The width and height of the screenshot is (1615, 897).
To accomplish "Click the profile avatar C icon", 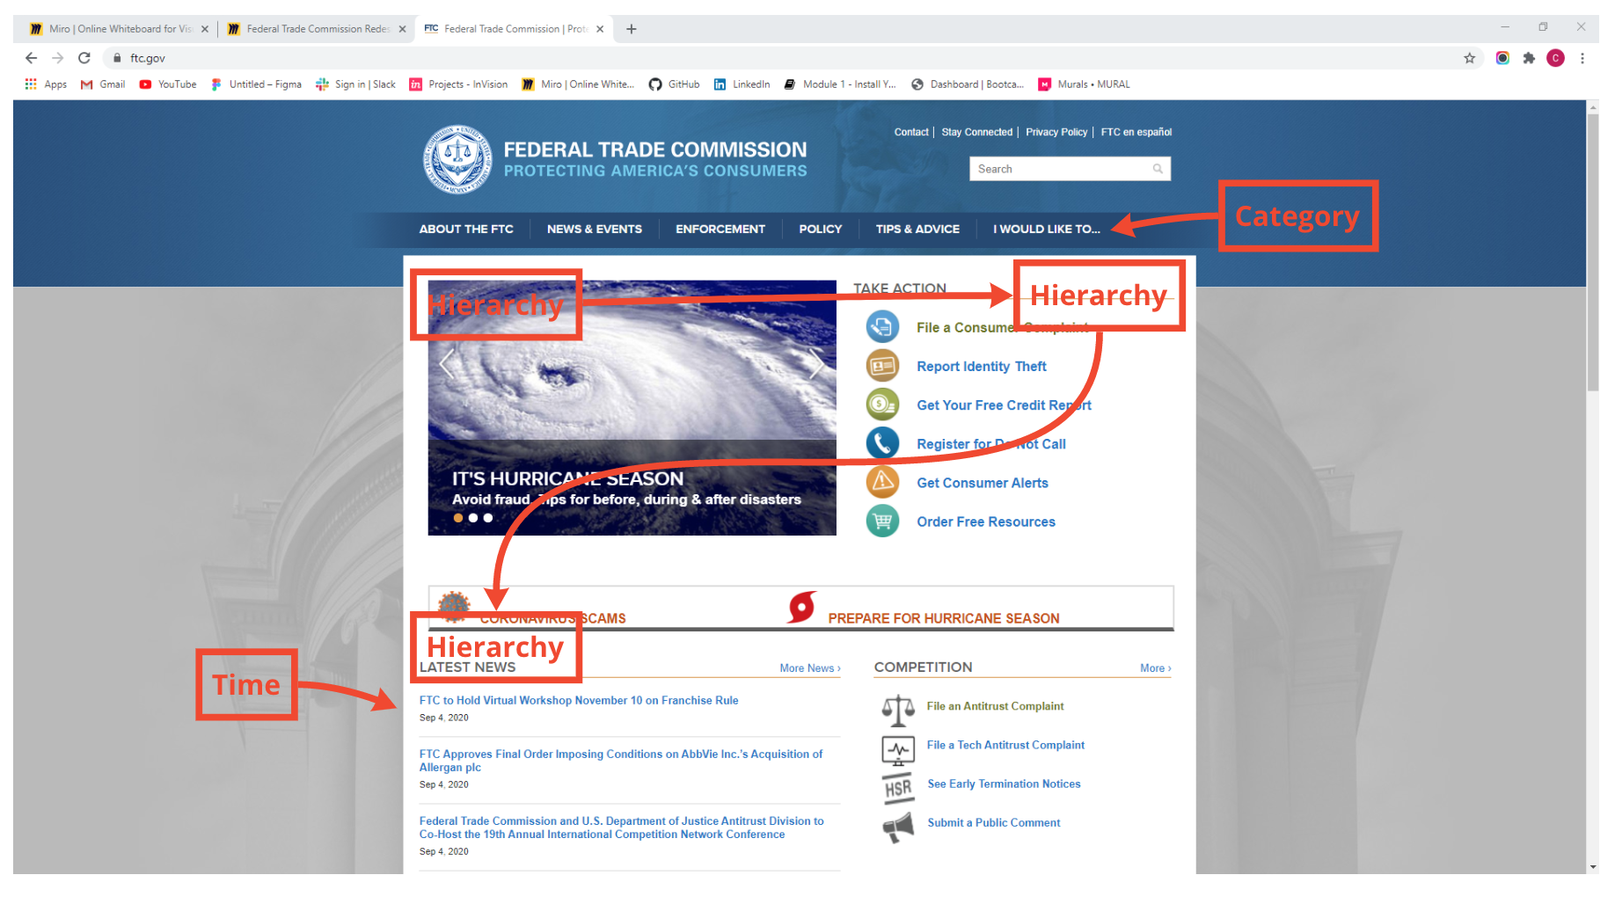I will (x=1555, y=58).
